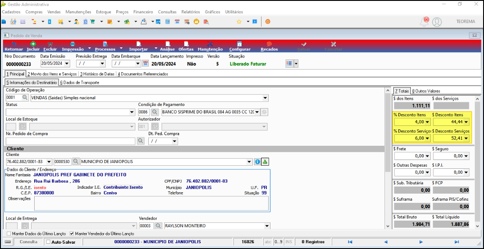Switch to Outros Valores tab

coord(426,91)
